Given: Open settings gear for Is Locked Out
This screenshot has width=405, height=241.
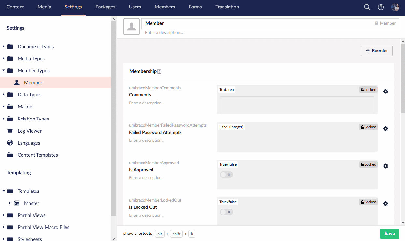Looking at the screenshot, I should tap(386, 204).
